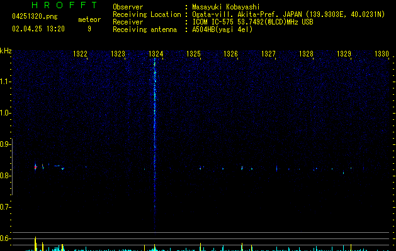Click the Observer field label
Image resolution: width=396 pixels, height=251 pixels.
(x=128, y=7)
